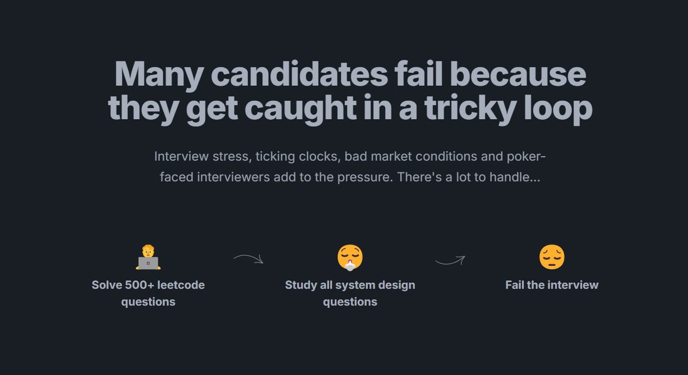The width and height of the screenshot is (688, 375).
Task: Click the "Fail the interview" step label
Action: 552,285
